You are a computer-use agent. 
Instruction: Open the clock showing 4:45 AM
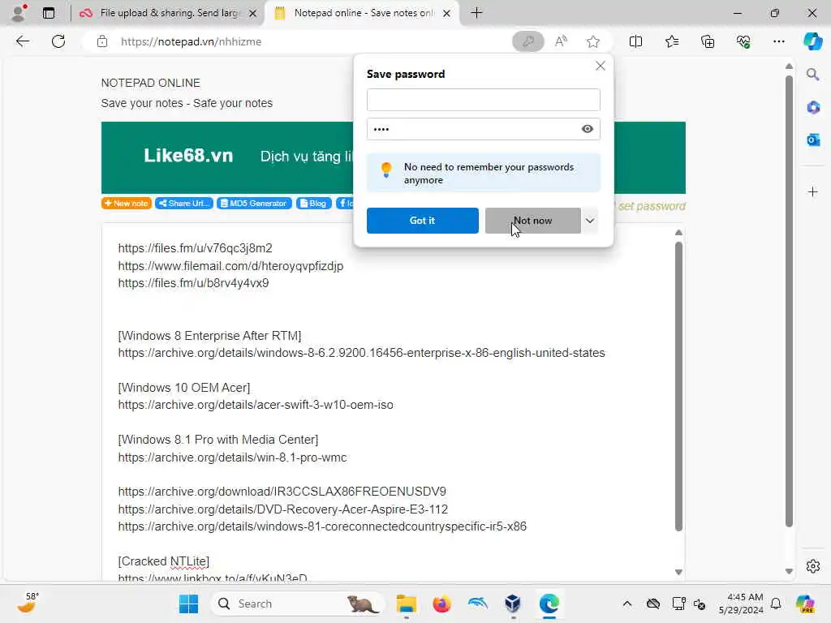coord(740,604)
